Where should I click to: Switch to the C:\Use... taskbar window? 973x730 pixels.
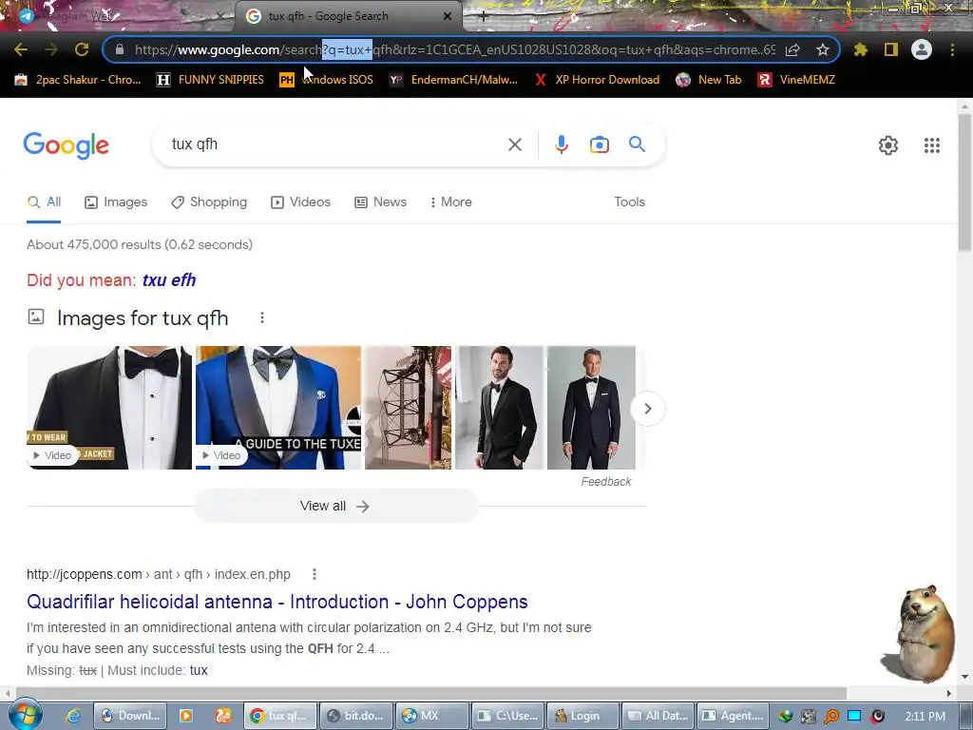coord(507,716)
